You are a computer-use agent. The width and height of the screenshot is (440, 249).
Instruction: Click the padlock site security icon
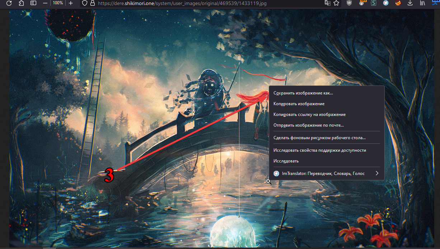tap(92, 3)
